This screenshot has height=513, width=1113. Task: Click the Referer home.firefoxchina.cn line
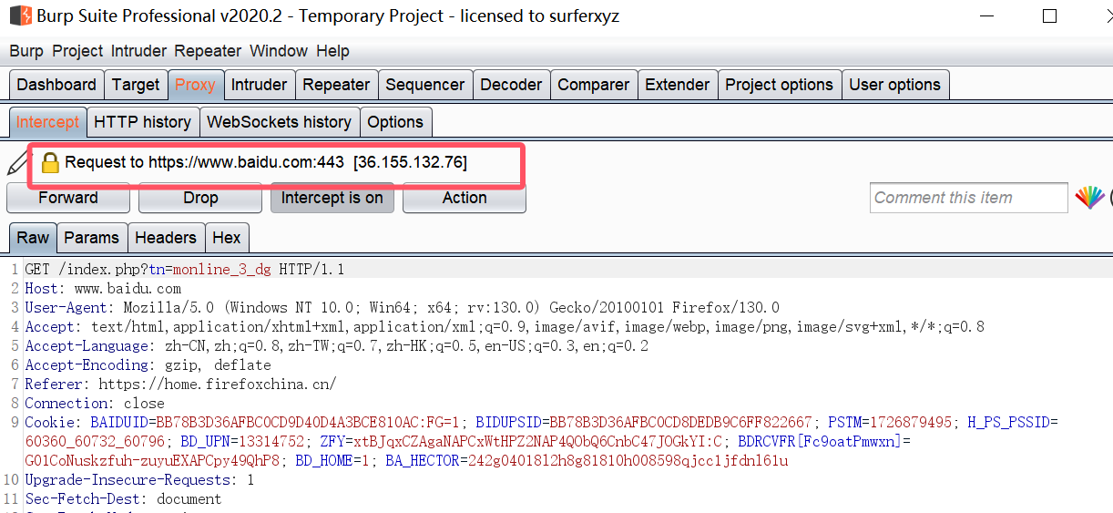click(180, 385)
